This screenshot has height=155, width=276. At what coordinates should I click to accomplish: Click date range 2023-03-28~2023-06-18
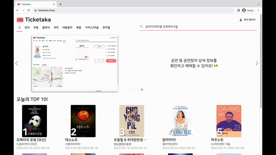coord(81,148)
